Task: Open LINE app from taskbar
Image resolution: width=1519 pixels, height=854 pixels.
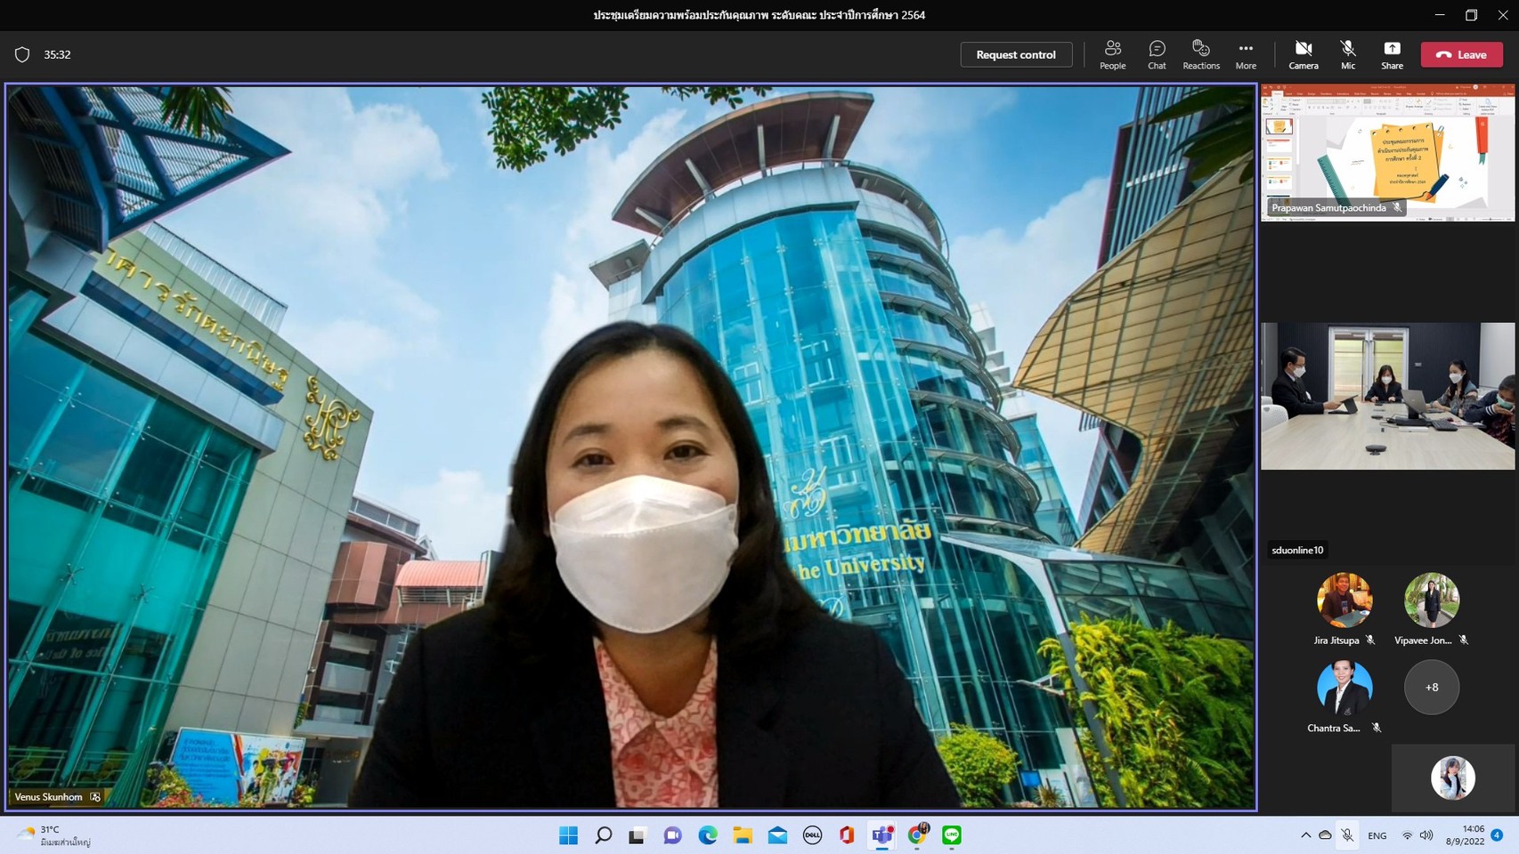Action: [x=952, y=835]
